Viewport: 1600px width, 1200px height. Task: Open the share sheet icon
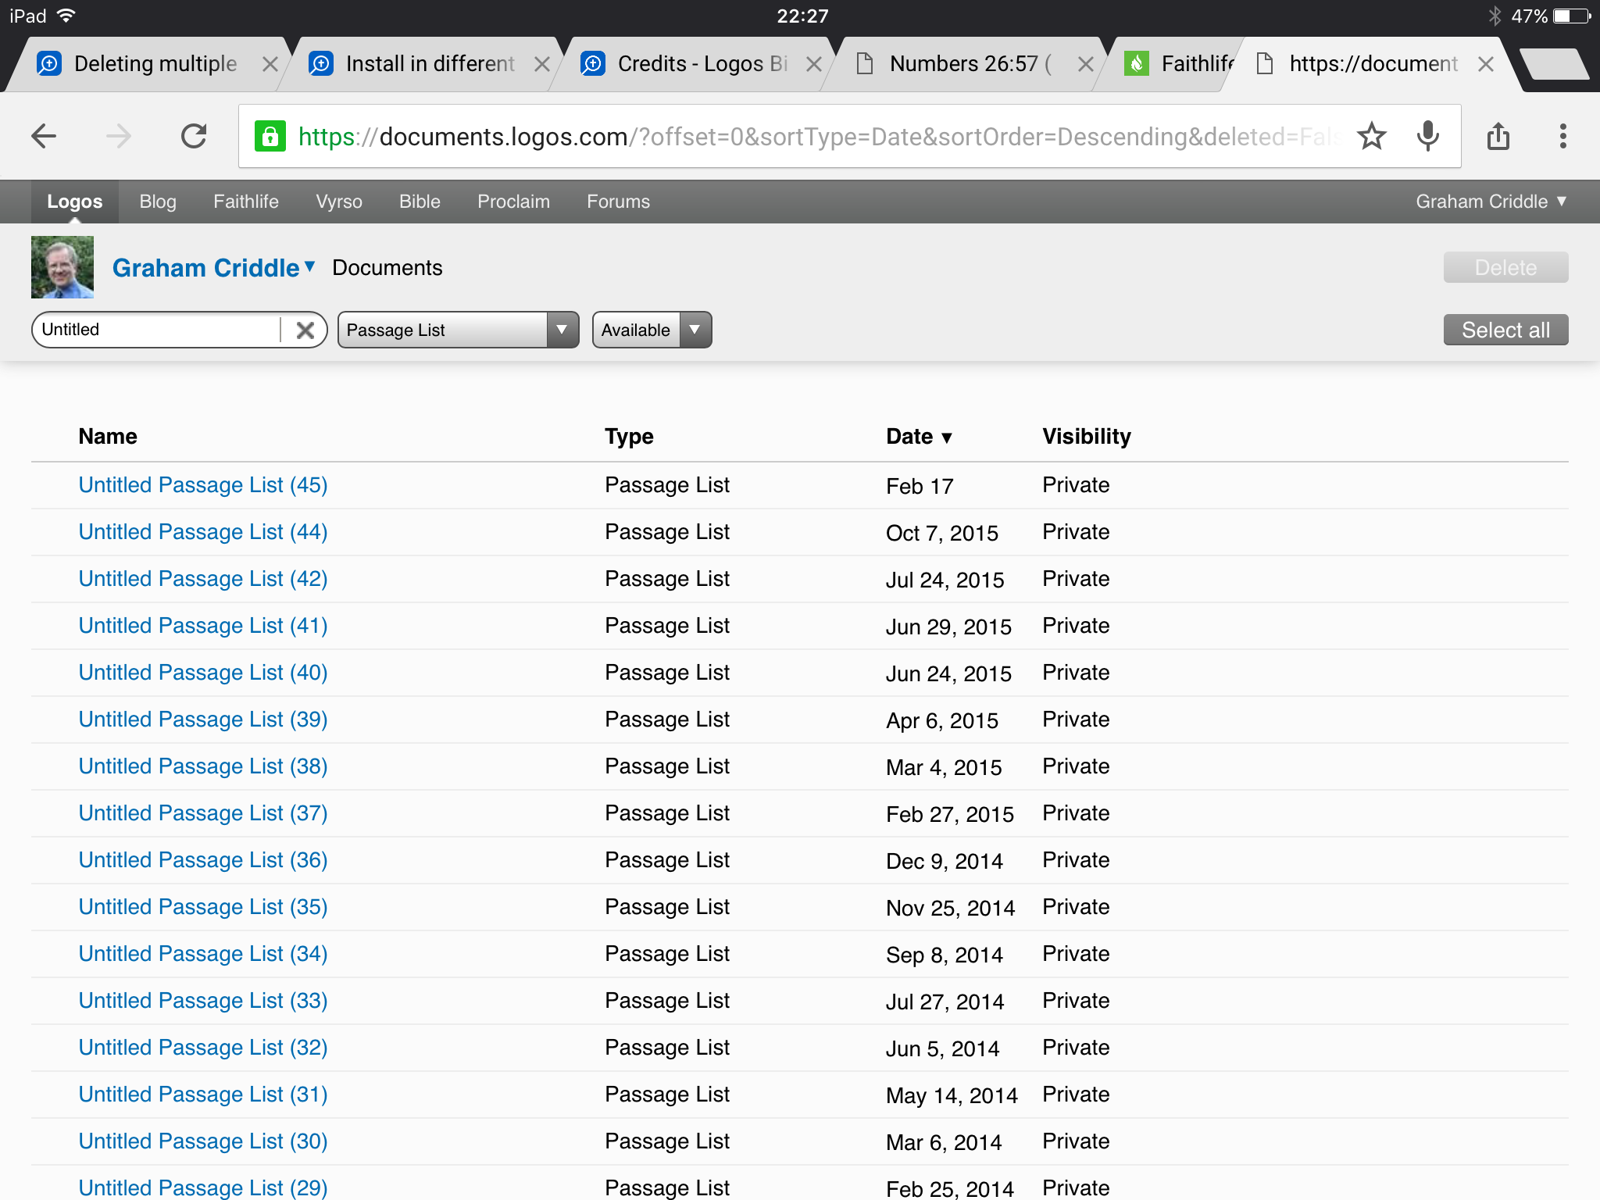coord(1498,137)
